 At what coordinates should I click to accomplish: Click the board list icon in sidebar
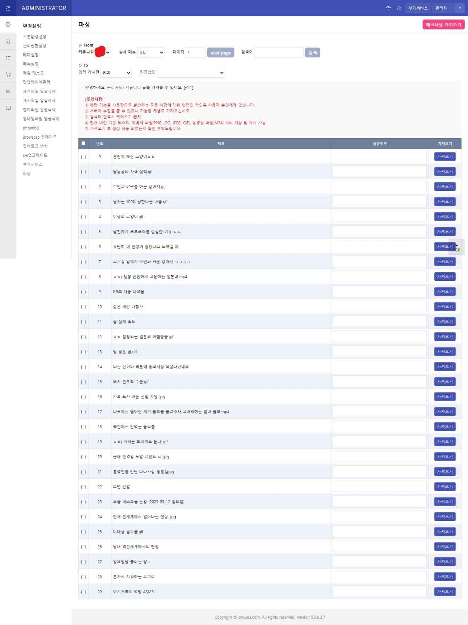tap(8, 58)
